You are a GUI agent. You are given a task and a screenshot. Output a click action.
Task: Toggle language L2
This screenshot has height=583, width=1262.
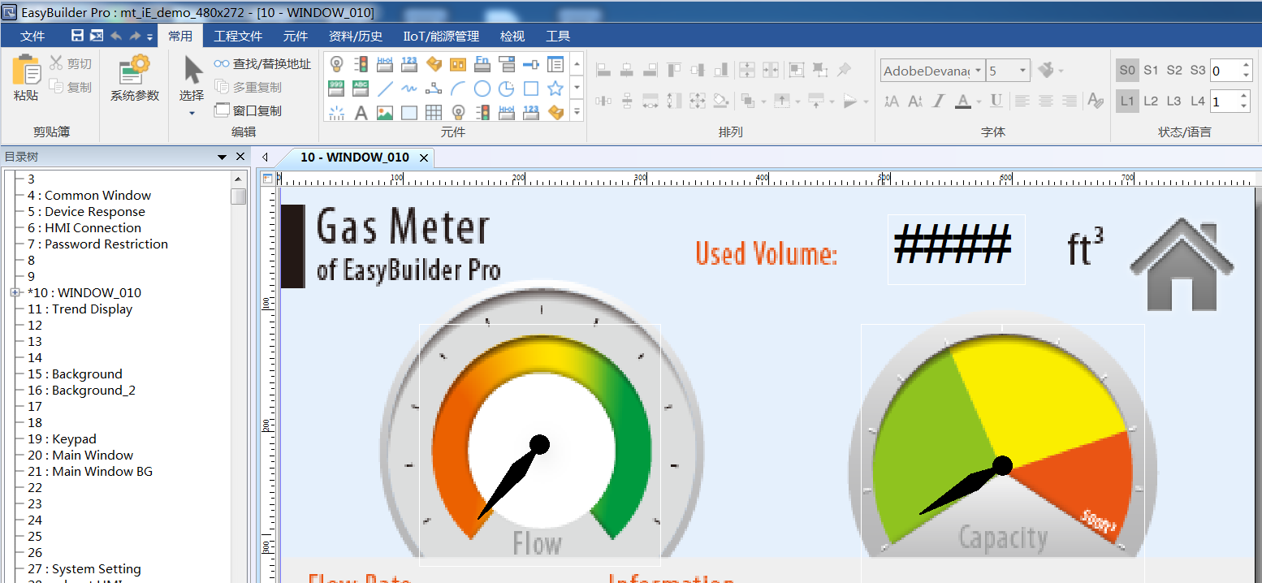(1151, 101)
